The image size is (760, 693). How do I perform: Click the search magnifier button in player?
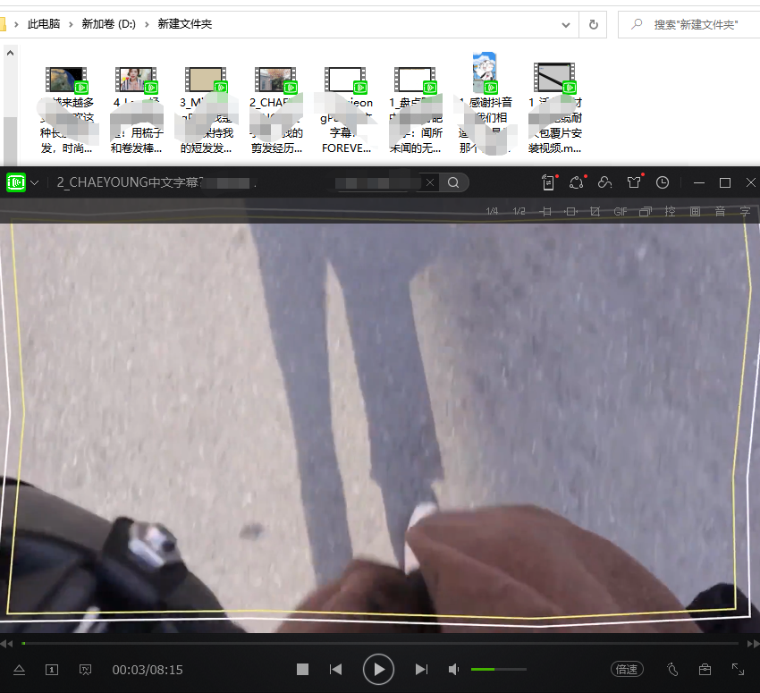453,182
